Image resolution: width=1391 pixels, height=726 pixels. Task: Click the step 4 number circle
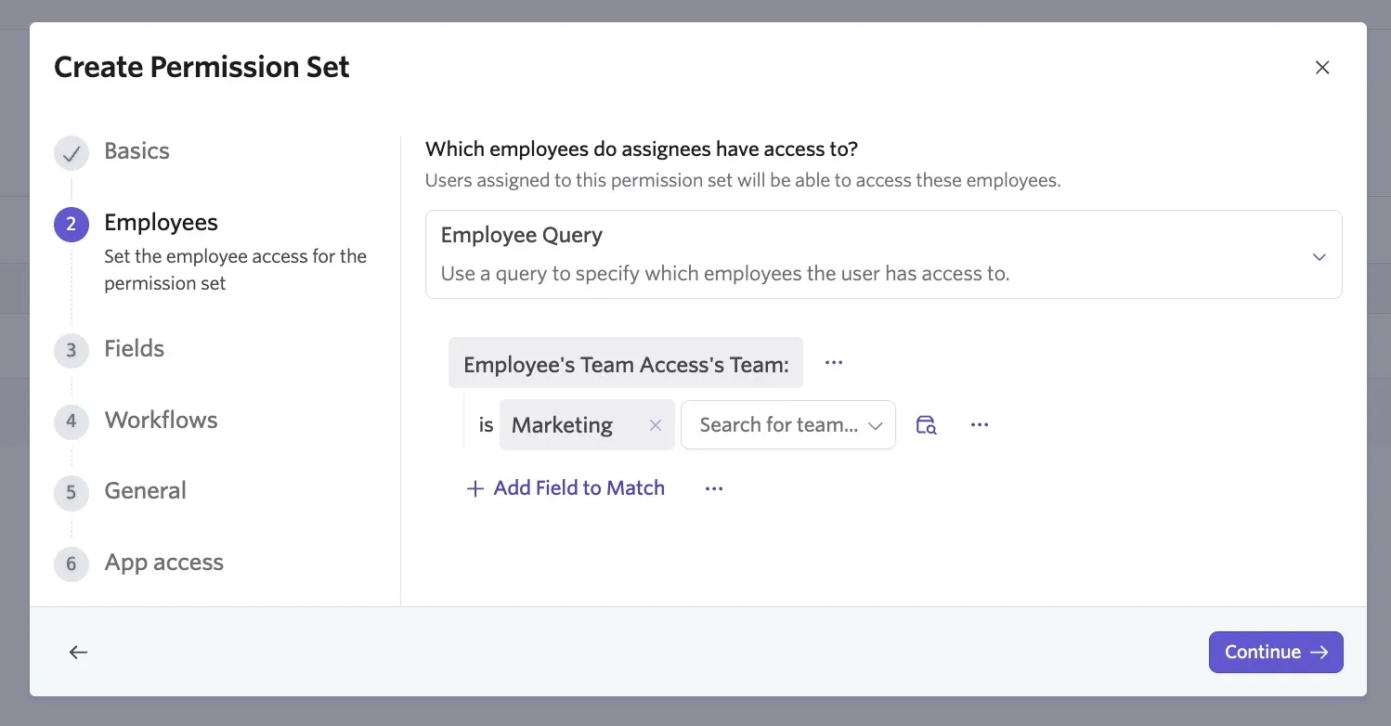[71, 421]
